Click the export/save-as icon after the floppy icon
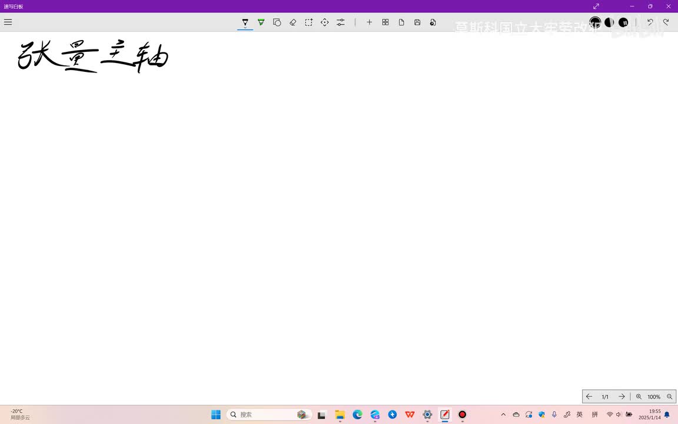The width and height of the screenshot is (678, 424). (x=433, y=22)
